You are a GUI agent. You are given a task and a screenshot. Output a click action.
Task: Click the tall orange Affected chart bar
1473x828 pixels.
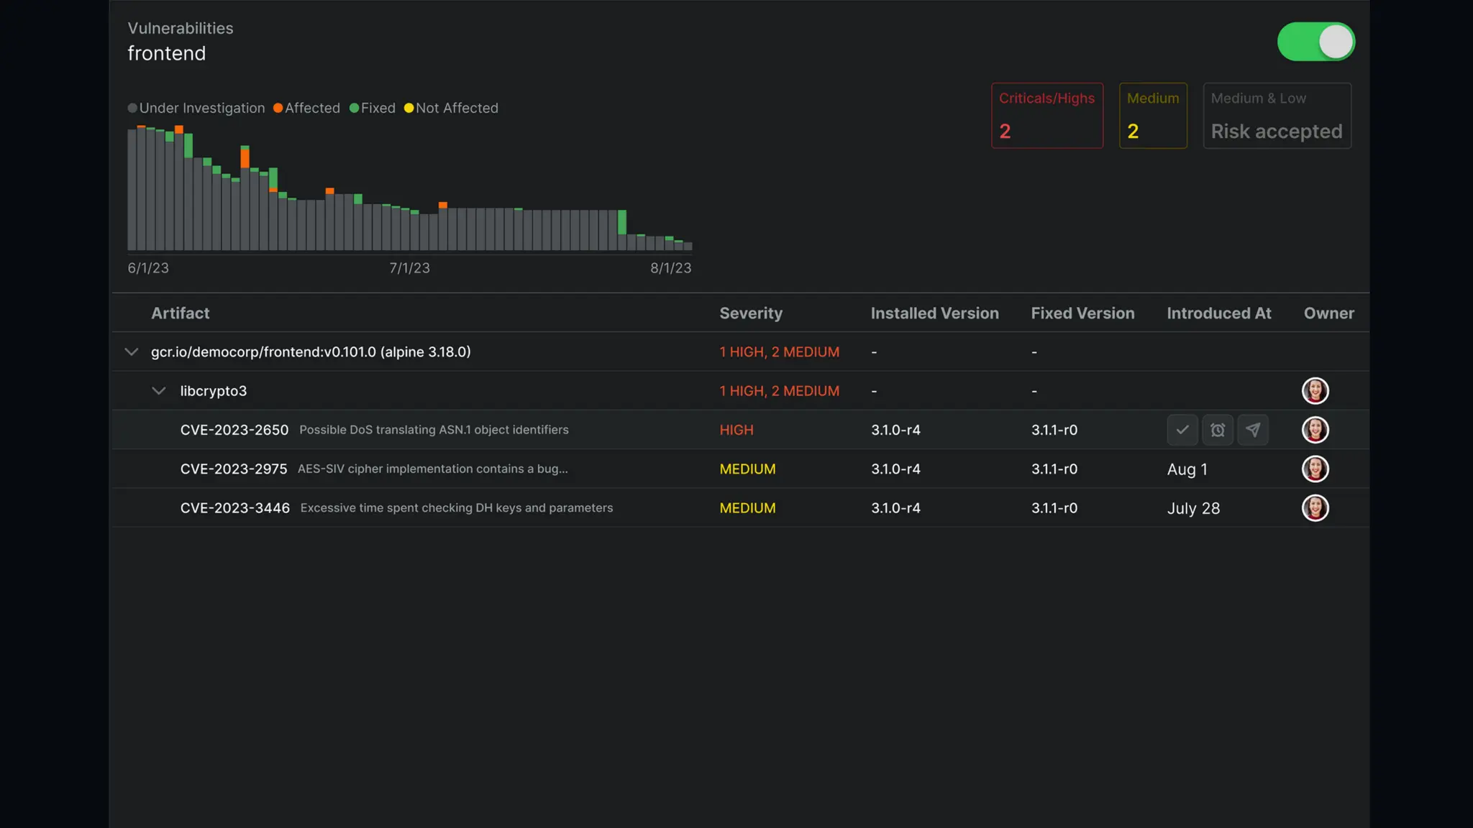245,157
